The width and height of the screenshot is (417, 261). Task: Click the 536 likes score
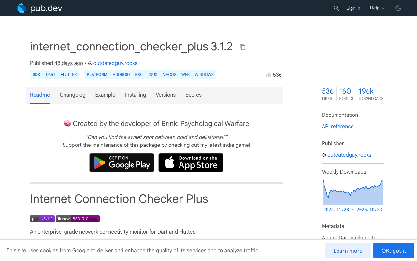click(328, 94)
